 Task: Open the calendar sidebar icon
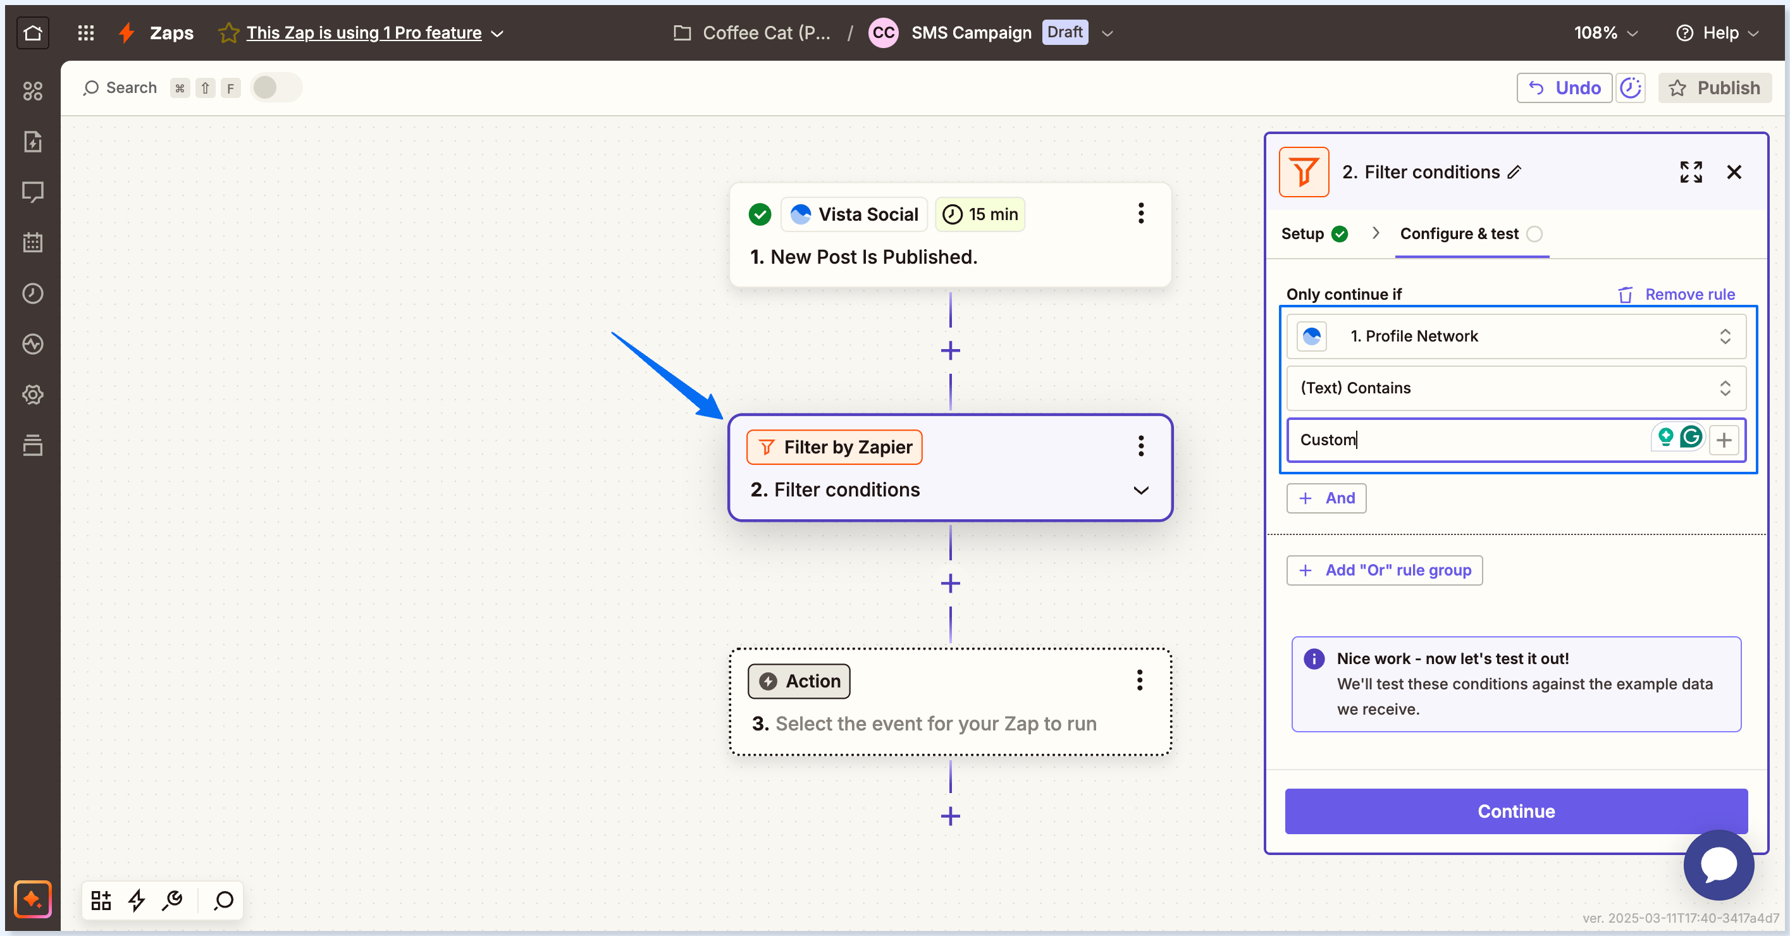coord(33,242)
